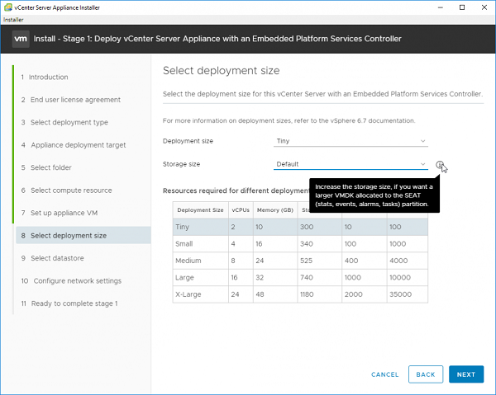The width and height of the screenshot is (496, 395).
Task: Click the Configure network settings step
Action: click(71, 281)
